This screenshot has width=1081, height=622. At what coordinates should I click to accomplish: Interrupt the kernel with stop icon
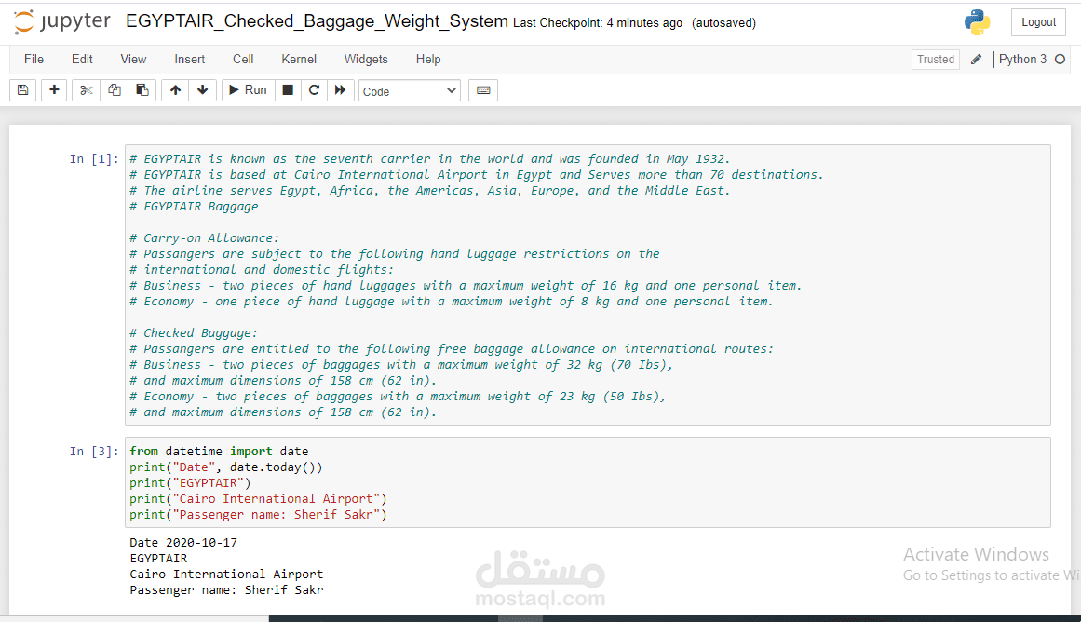289,90
